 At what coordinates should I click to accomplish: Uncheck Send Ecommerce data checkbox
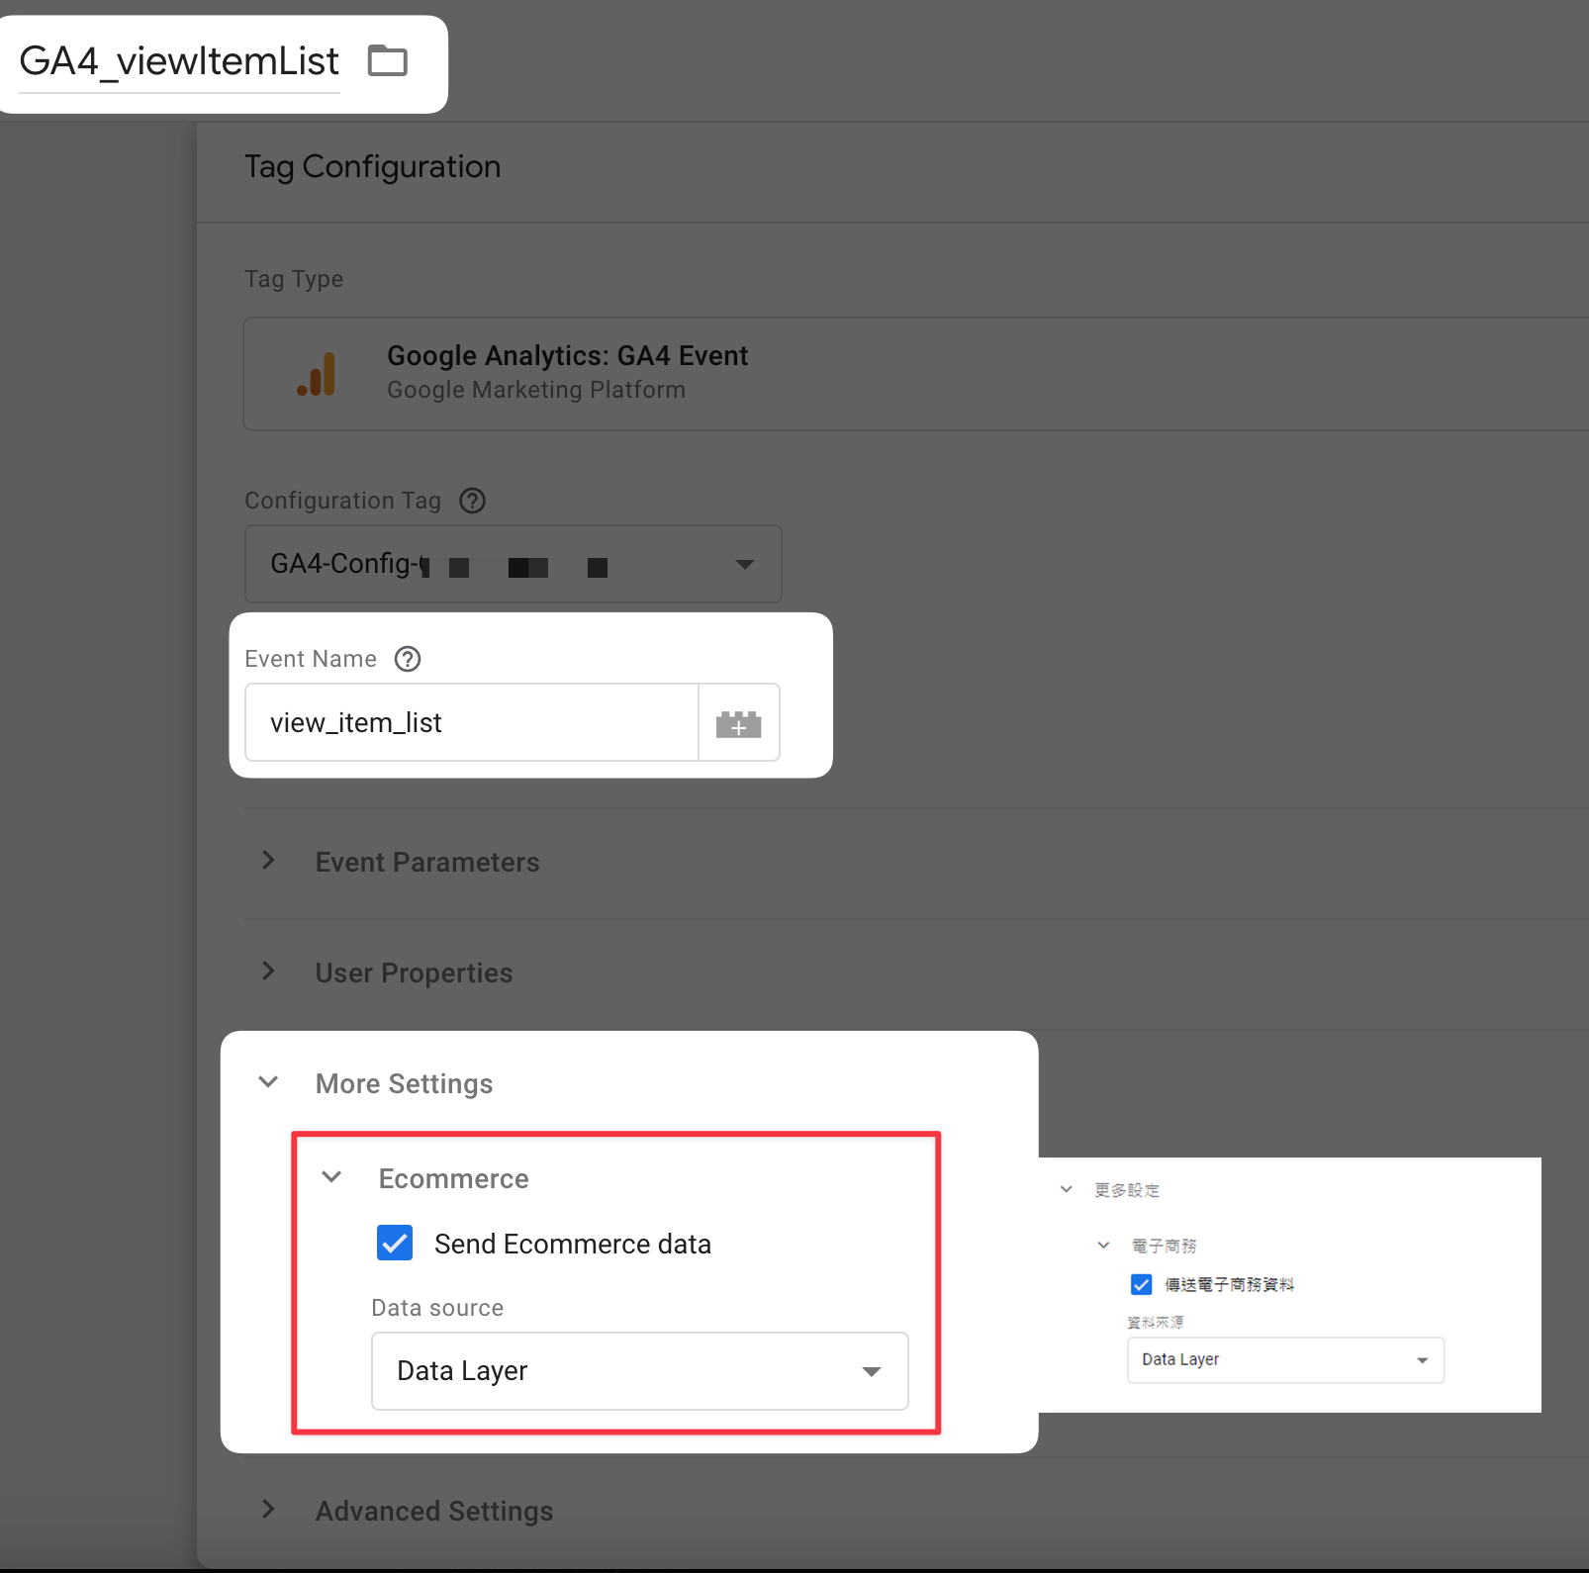pos(395,1243)
